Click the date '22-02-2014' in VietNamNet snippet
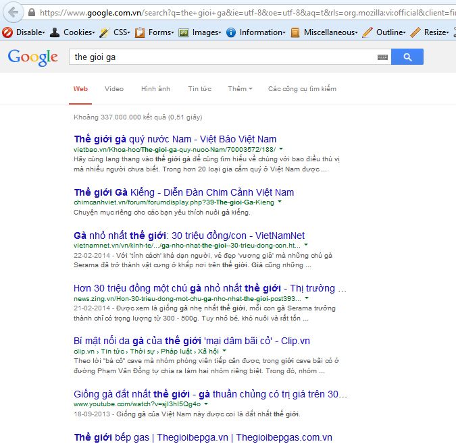 [x=92, y=256]
